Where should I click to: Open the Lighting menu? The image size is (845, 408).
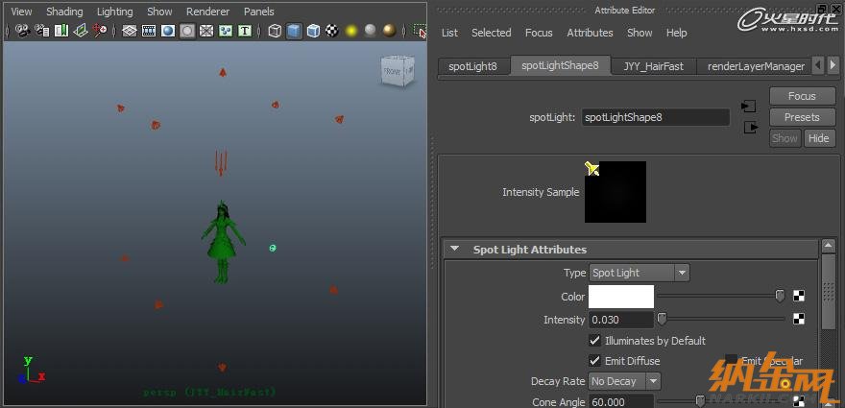click(x=115, y=12)
